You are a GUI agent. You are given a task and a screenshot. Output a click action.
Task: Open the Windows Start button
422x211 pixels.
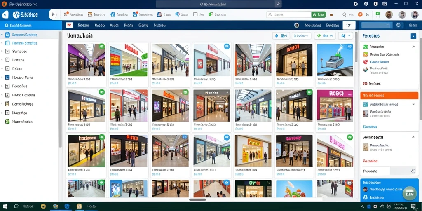5,206
